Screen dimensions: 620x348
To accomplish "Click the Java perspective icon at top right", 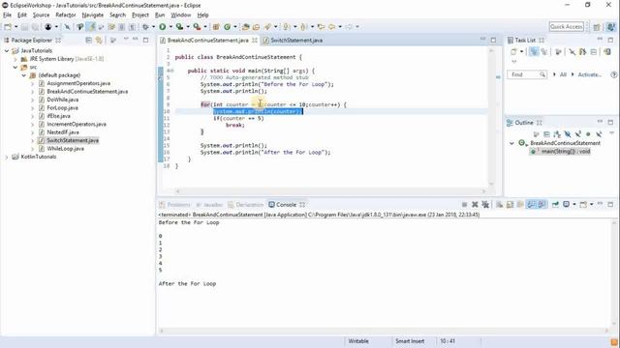I will pos(611,27).
